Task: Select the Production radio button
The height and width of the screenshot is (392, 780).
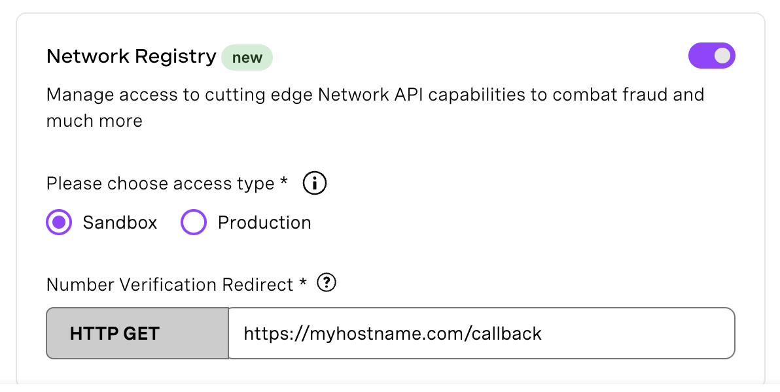Action: [x=194, y=222]
